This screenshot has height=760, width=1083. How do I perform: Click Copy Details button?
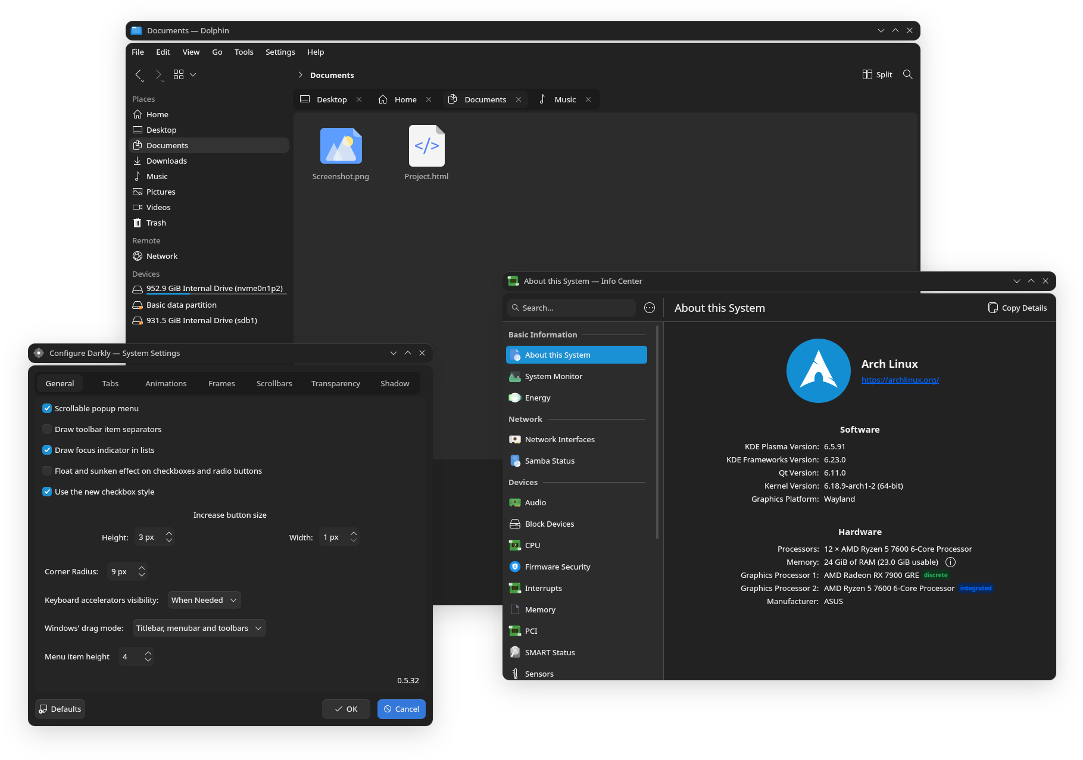pos(1018,308)
